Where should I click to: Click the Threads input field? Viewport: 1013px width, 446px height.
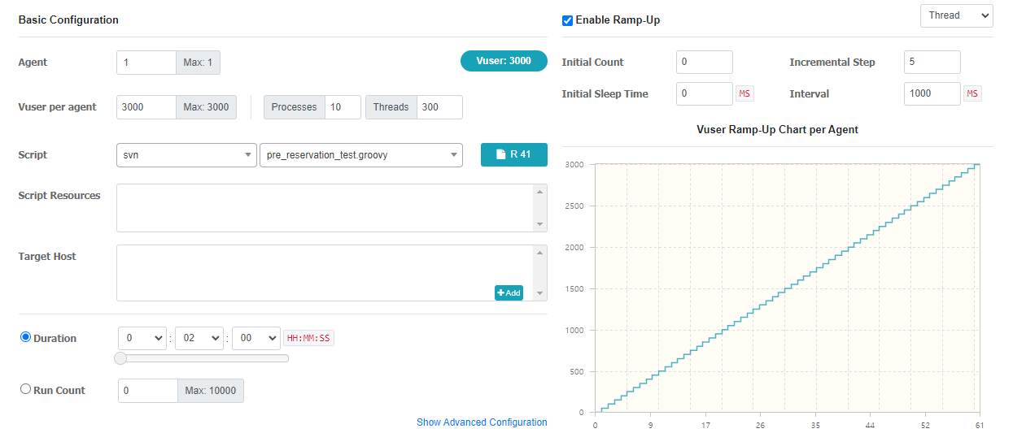pos(439,107)
